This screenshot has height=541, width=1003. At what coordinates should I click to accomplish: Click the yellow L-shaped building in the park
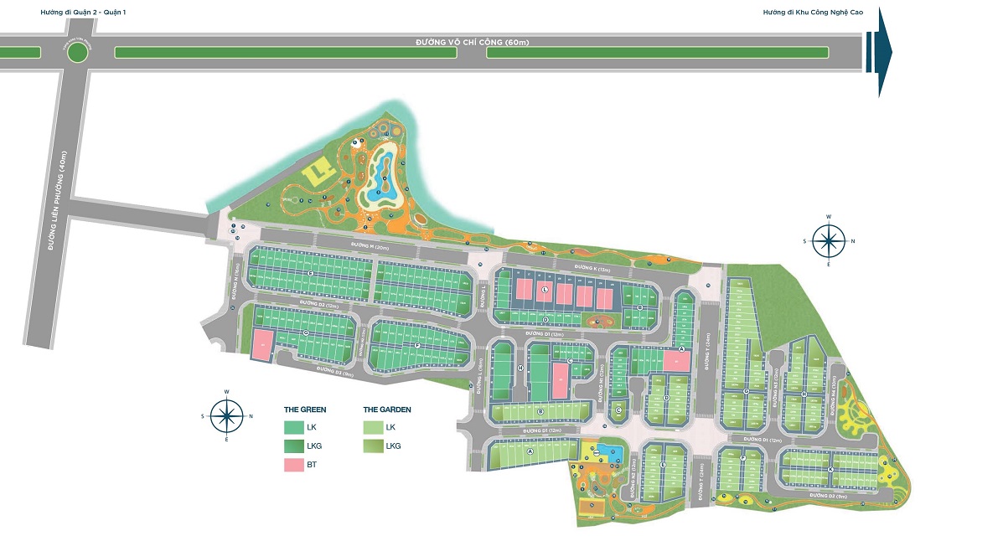(317, 175)
